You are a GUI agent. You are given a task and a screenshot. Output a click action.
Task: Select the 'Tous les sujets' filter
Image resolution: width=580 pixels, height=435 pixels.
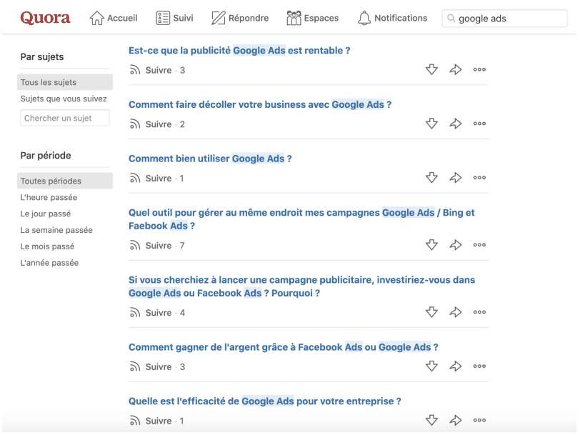(65, 82)
